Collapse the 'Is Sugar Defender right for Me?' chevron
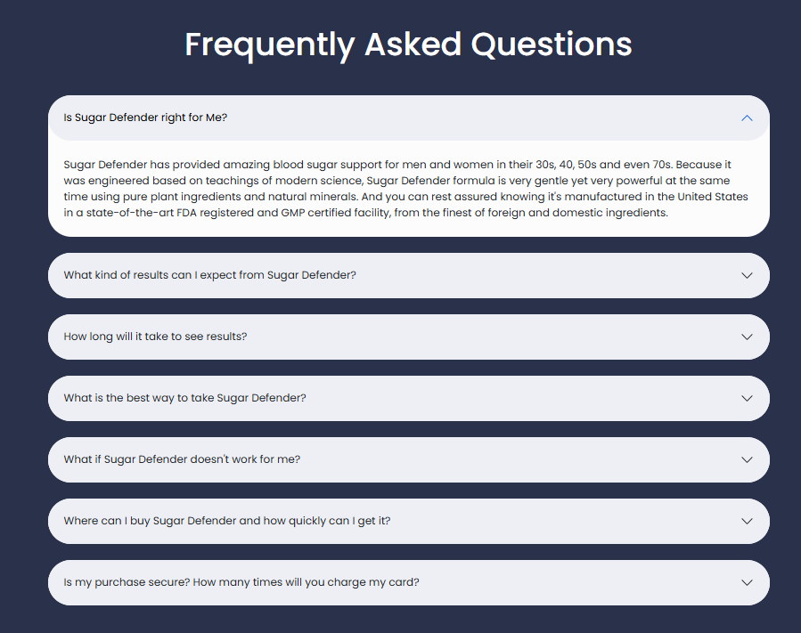The height and width of the screenshot is (633, 801). click(x=747, y=118)
